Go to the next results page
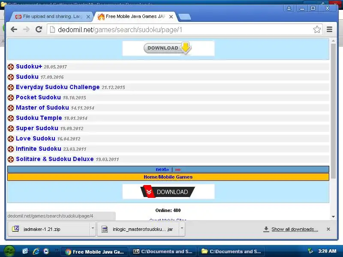The height and width of the screenshot is (257, 343). [x=162, y=169]
